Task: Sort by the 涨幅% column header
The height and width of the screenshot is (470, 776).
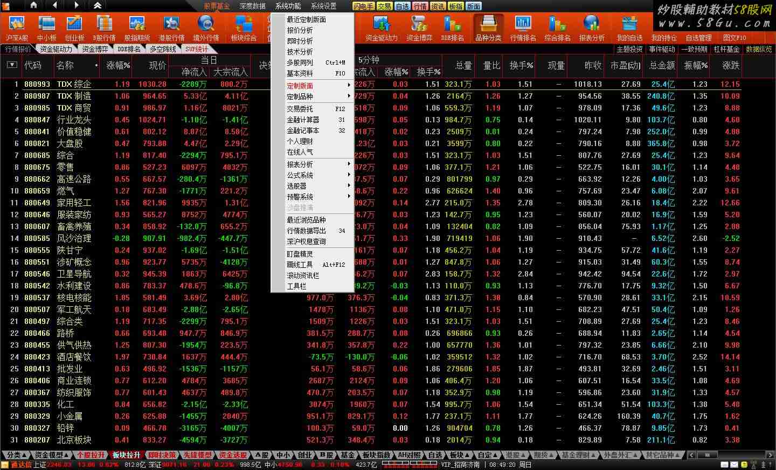Action: (x=118, y=65)
